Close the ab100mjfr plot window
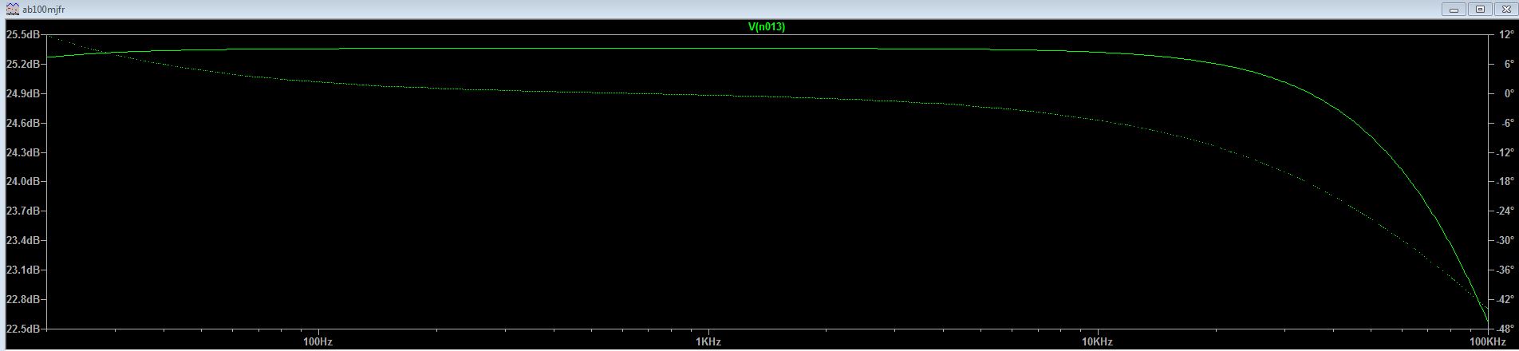Image resolution: width=1519 pixels, height=351 pixels. pyautogui.click(x=1505, y=10)
